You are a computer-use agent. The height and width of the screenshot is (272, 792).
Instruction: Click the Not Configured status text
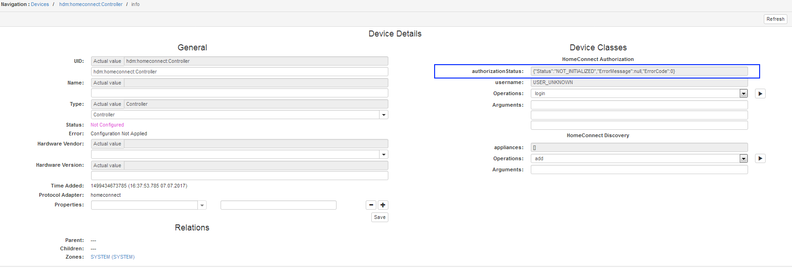(x=107, y=125)
